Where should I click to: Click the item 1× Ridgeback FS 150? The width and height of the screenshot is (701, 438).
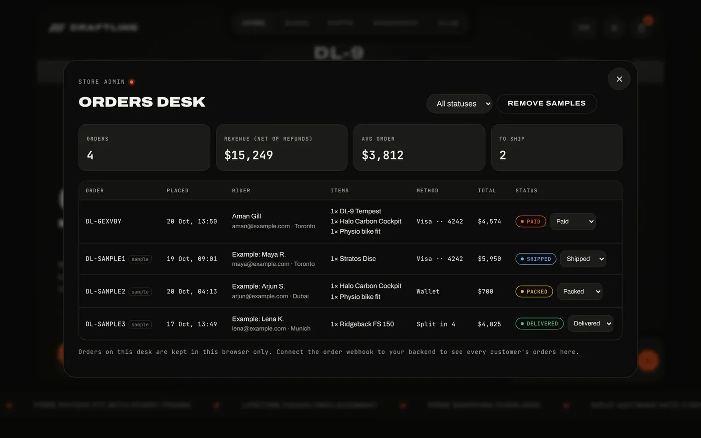coord(362,324)
